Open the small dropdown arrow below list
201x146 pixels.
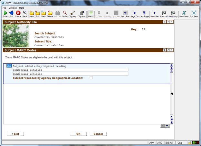tap(167, 126)
